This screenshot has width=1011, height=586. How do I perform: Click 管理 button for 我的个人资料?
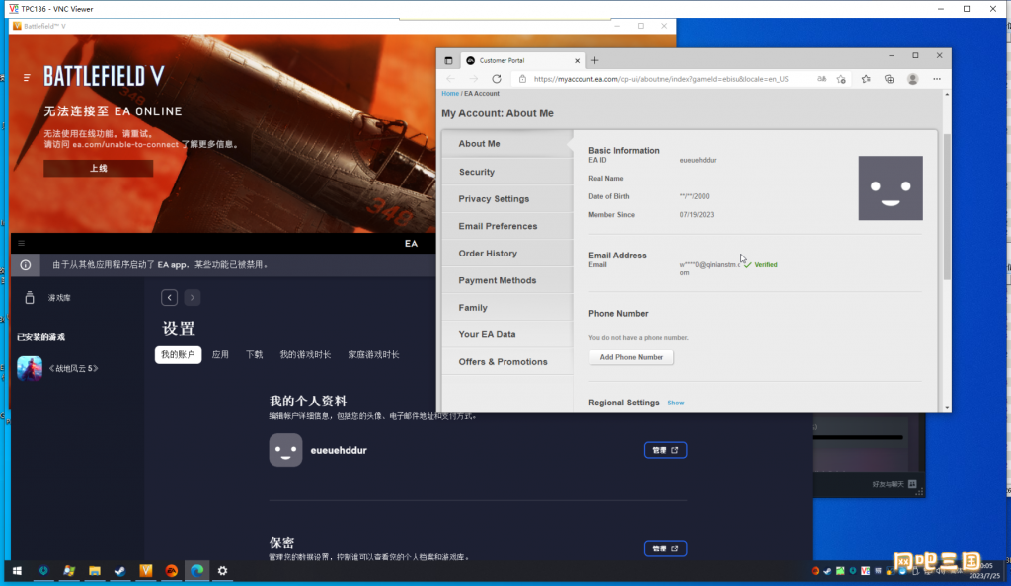(x=665, y=450)
